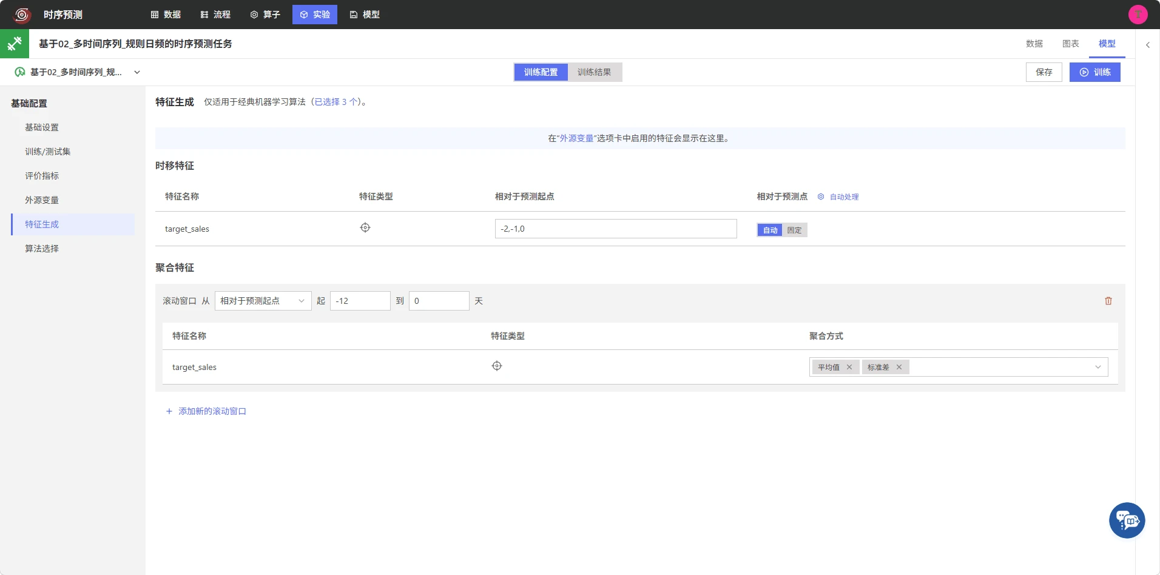Click the 保存 button

coord(1044,72)
